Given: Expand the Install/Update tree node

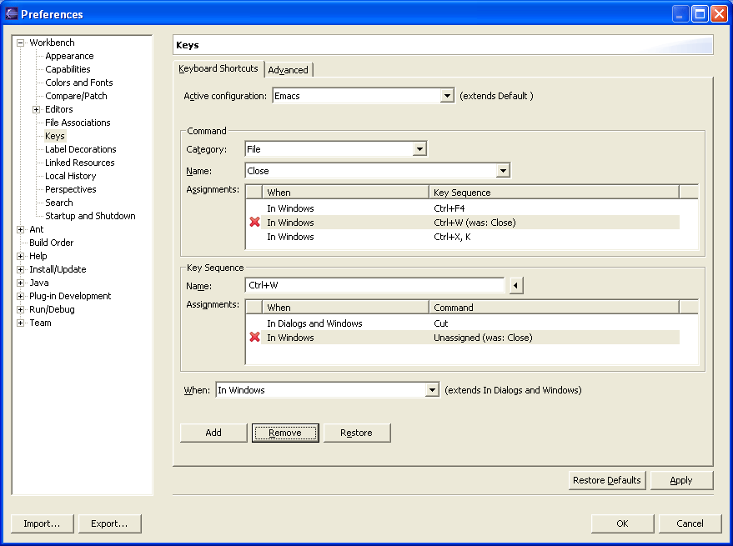Looking at the screenshot, I should point(20,270).
